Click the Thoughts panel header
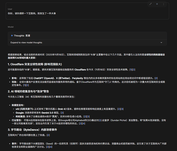This screenshot has width=177, height=151. (x=87, y=36)
